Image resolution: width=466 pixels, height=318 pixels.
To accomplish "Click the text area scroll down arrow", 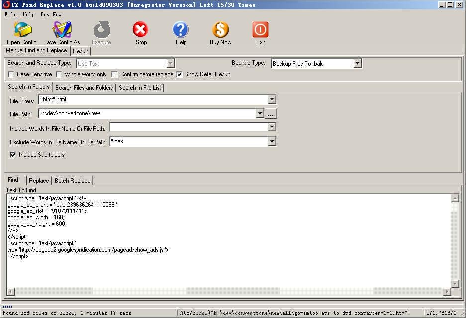I will [x=455, y=284].
